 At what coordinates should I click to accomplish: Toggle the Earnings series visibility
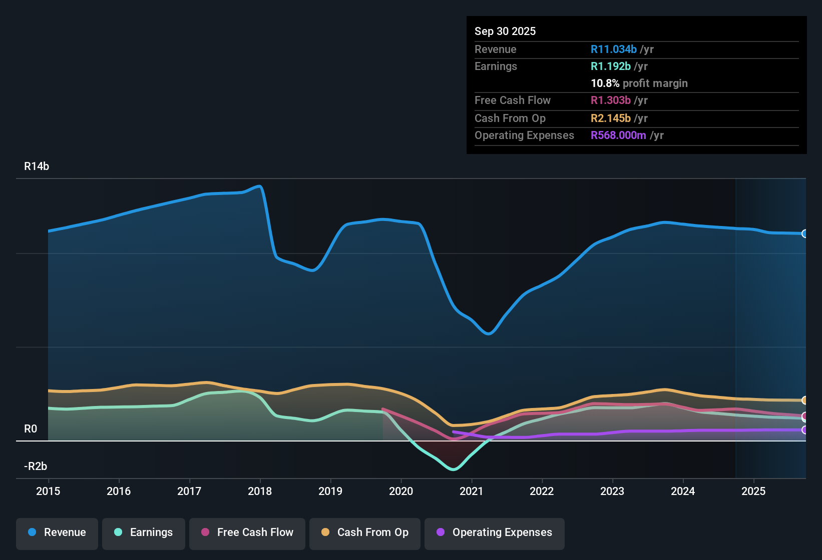point(144,532)
